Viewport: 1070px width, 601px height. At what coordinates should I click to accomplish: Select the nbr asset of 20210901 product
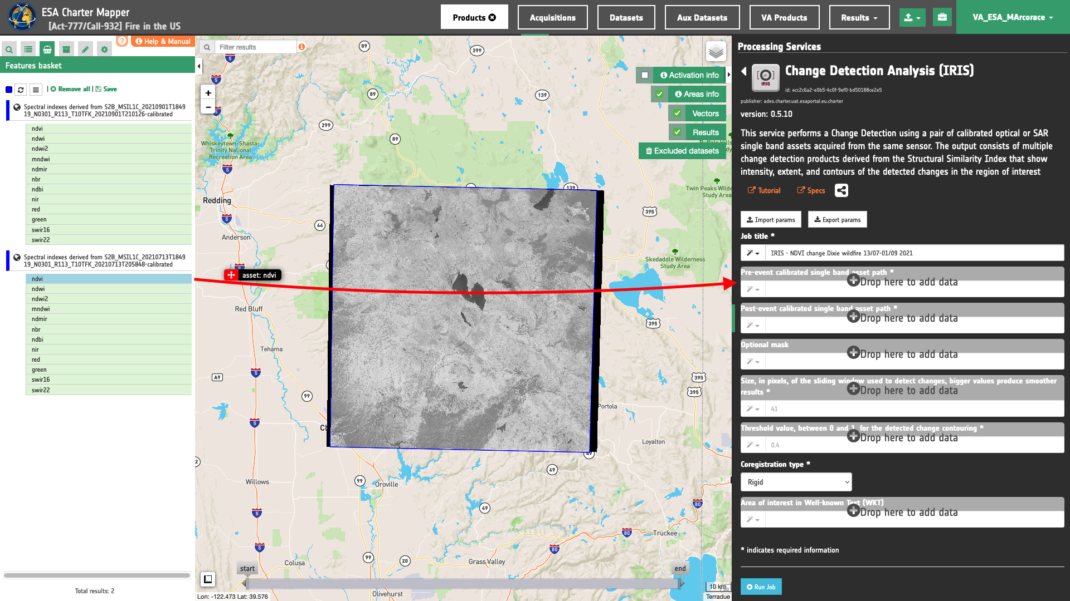[x=109, y=179]
